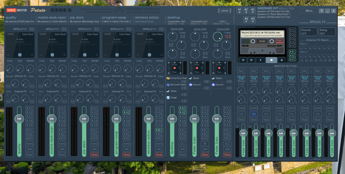Click the Steam icon in the Voicemeeter AUX column
The width and height of the screenshot is (345, 174).
191,78
